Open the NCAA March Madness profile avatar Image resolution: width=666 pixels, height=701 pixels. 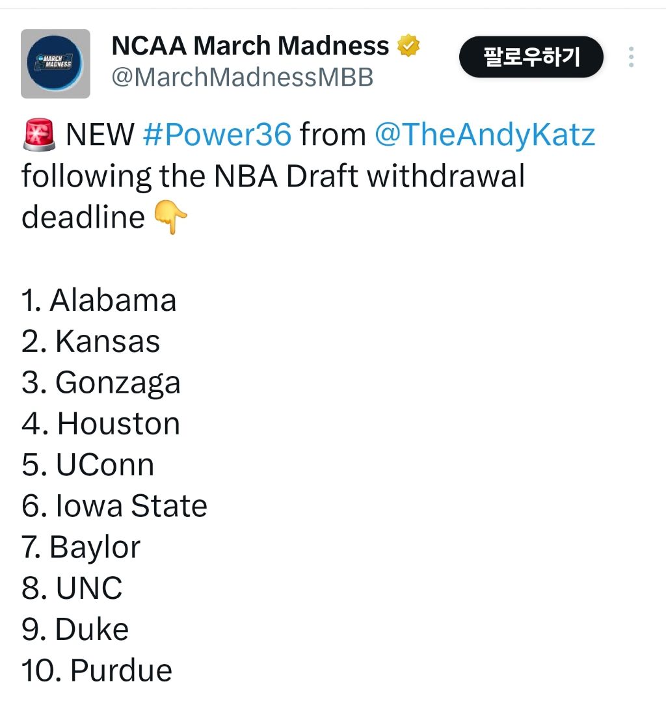tap(55, 64)
